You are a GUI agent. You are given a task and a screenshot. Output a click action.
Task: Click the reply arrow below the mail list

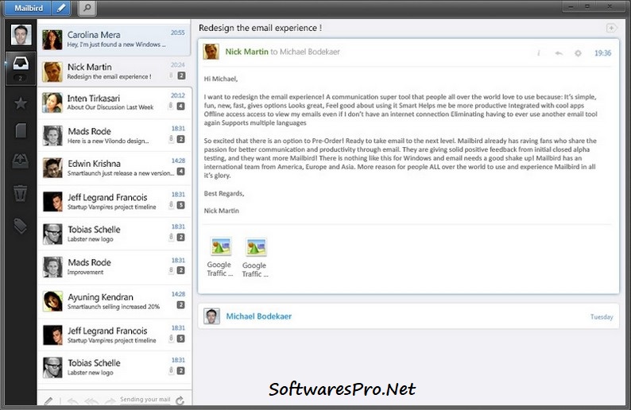pos(73,400)
